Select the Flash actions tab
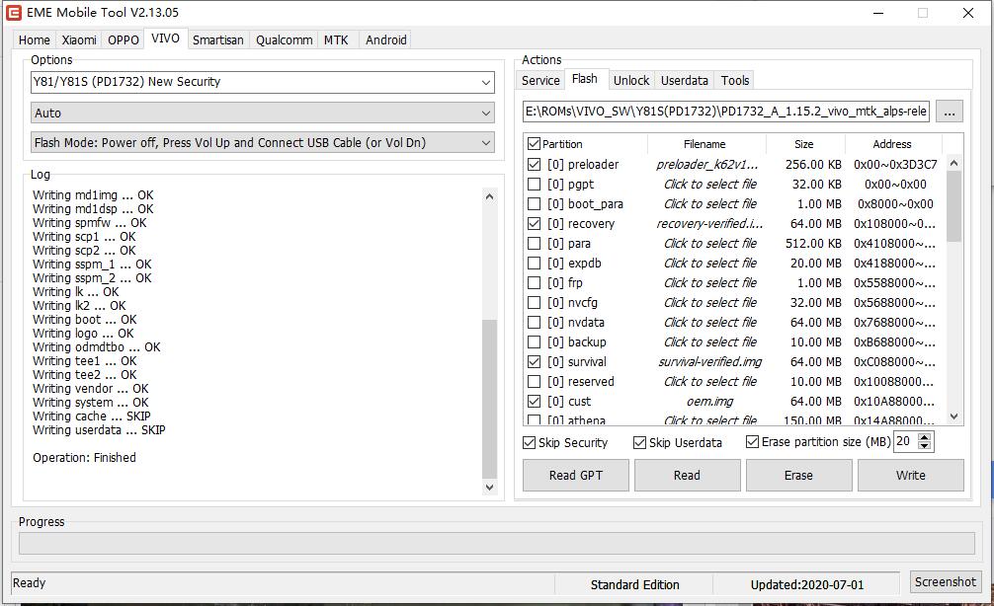Image resolution: width=994 pixels, height=606 pixels. (585, 79)
